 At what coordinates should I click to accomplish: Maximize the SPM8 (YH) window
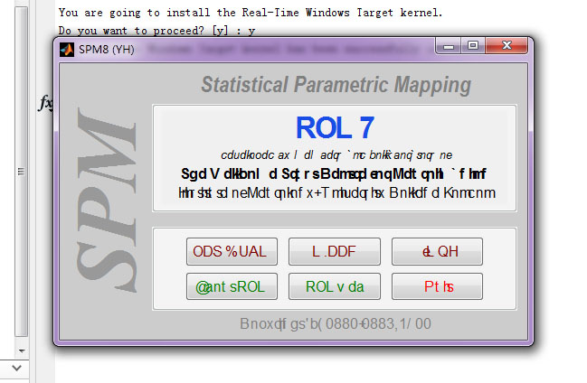(x=473, y=46)
